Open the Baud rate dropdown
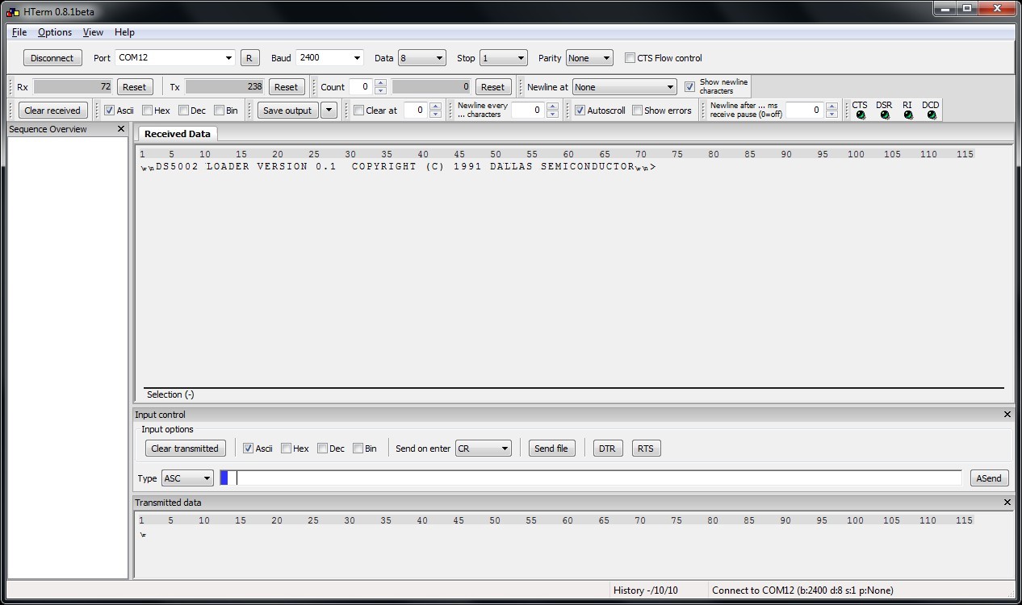This screenshot has width=1022, height=605. [355, 58]
